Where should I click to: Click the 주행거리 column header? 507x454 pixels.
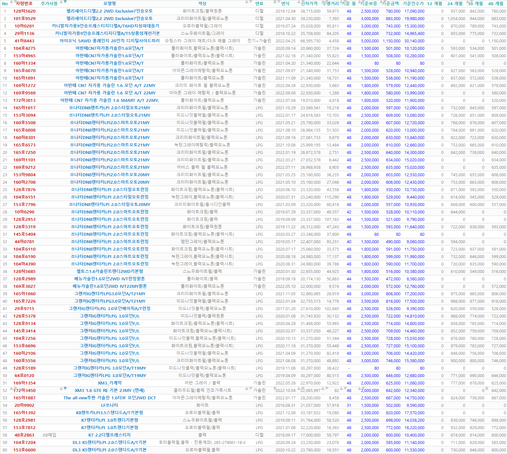331,4
